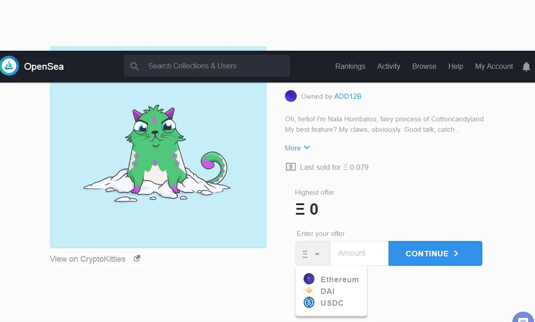This screenshot has height=322, width=535.
Task: Click the DAI coin icon
Action: pyautogui.click(x=309, y=291)
